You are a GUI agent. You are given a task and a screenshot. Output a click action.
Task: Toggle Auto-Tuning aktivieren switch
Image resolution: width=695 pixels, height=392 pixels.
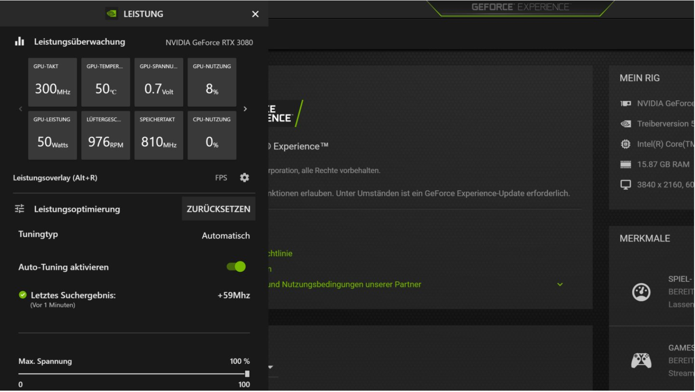(x=236, y=267)
